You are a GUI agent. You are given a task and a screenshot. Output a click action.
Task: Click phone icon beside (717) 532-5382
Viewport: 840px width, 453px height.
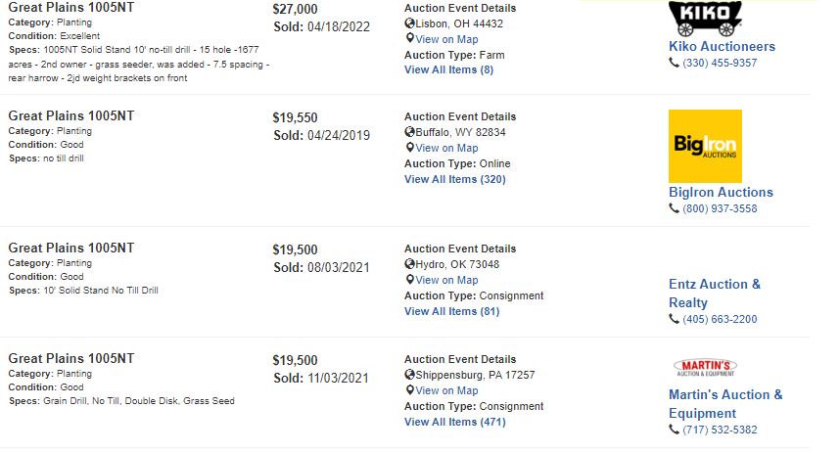tap(674, 429)
